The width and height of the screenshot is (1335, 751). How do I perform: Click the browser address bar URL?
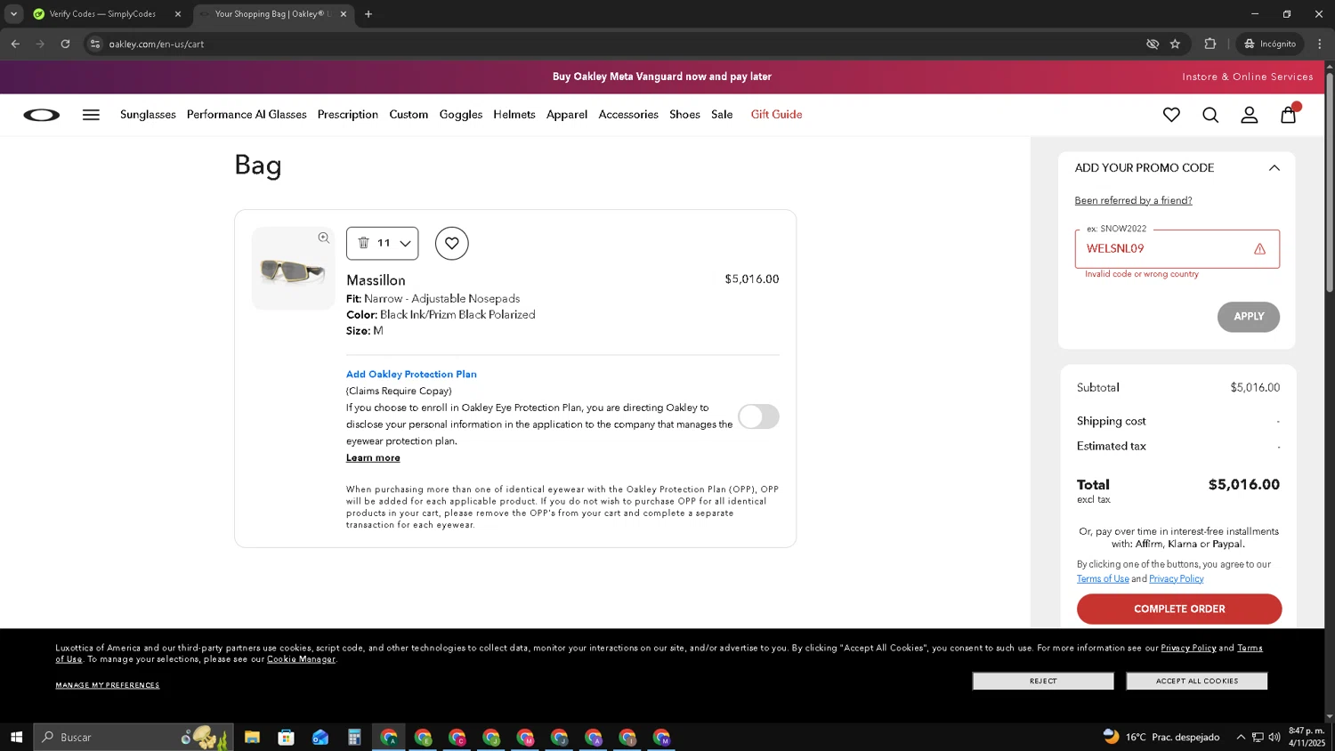point(157,44)
